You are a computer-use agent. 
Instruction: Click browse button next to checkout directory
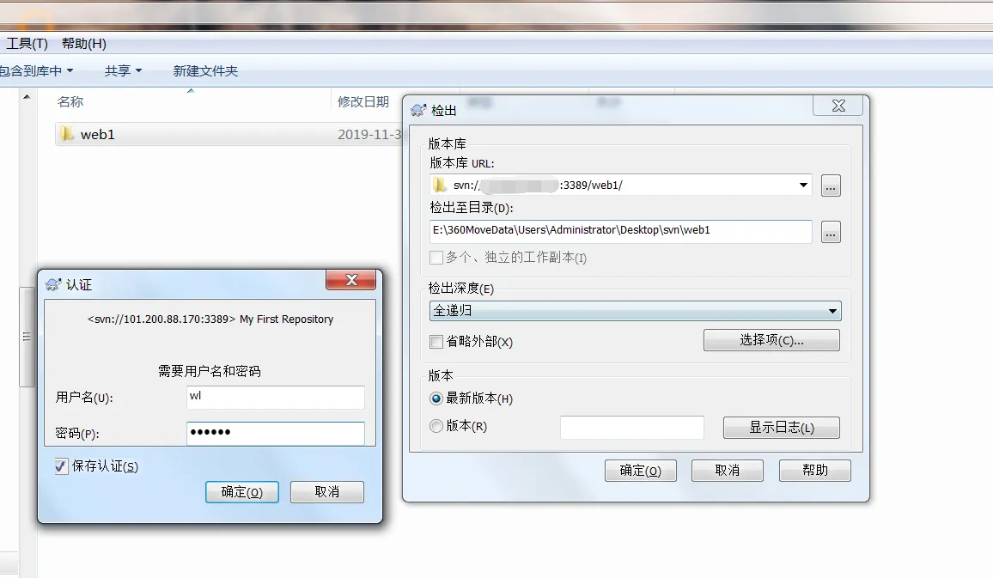click(831, 232)
